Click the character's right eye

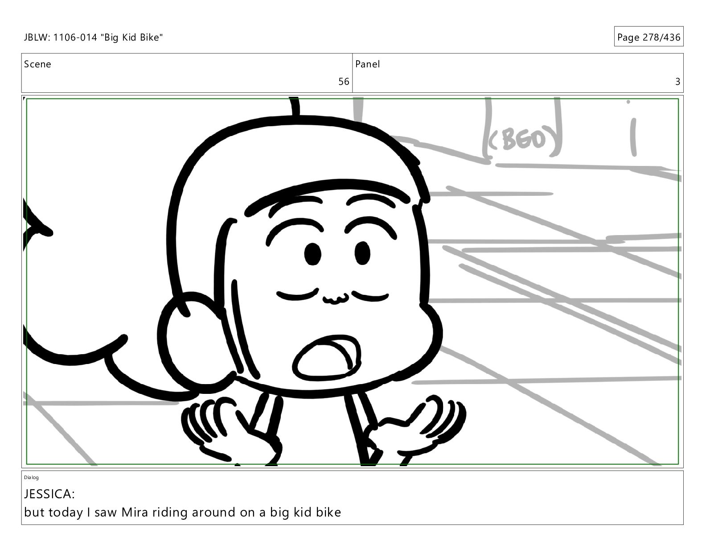363,253
